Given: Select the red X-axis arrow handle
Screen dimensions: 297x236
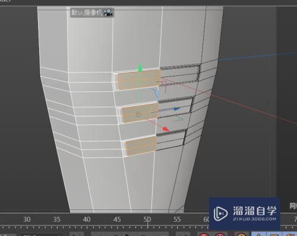Looking at the screenshot, I should [x=166, y=129].
